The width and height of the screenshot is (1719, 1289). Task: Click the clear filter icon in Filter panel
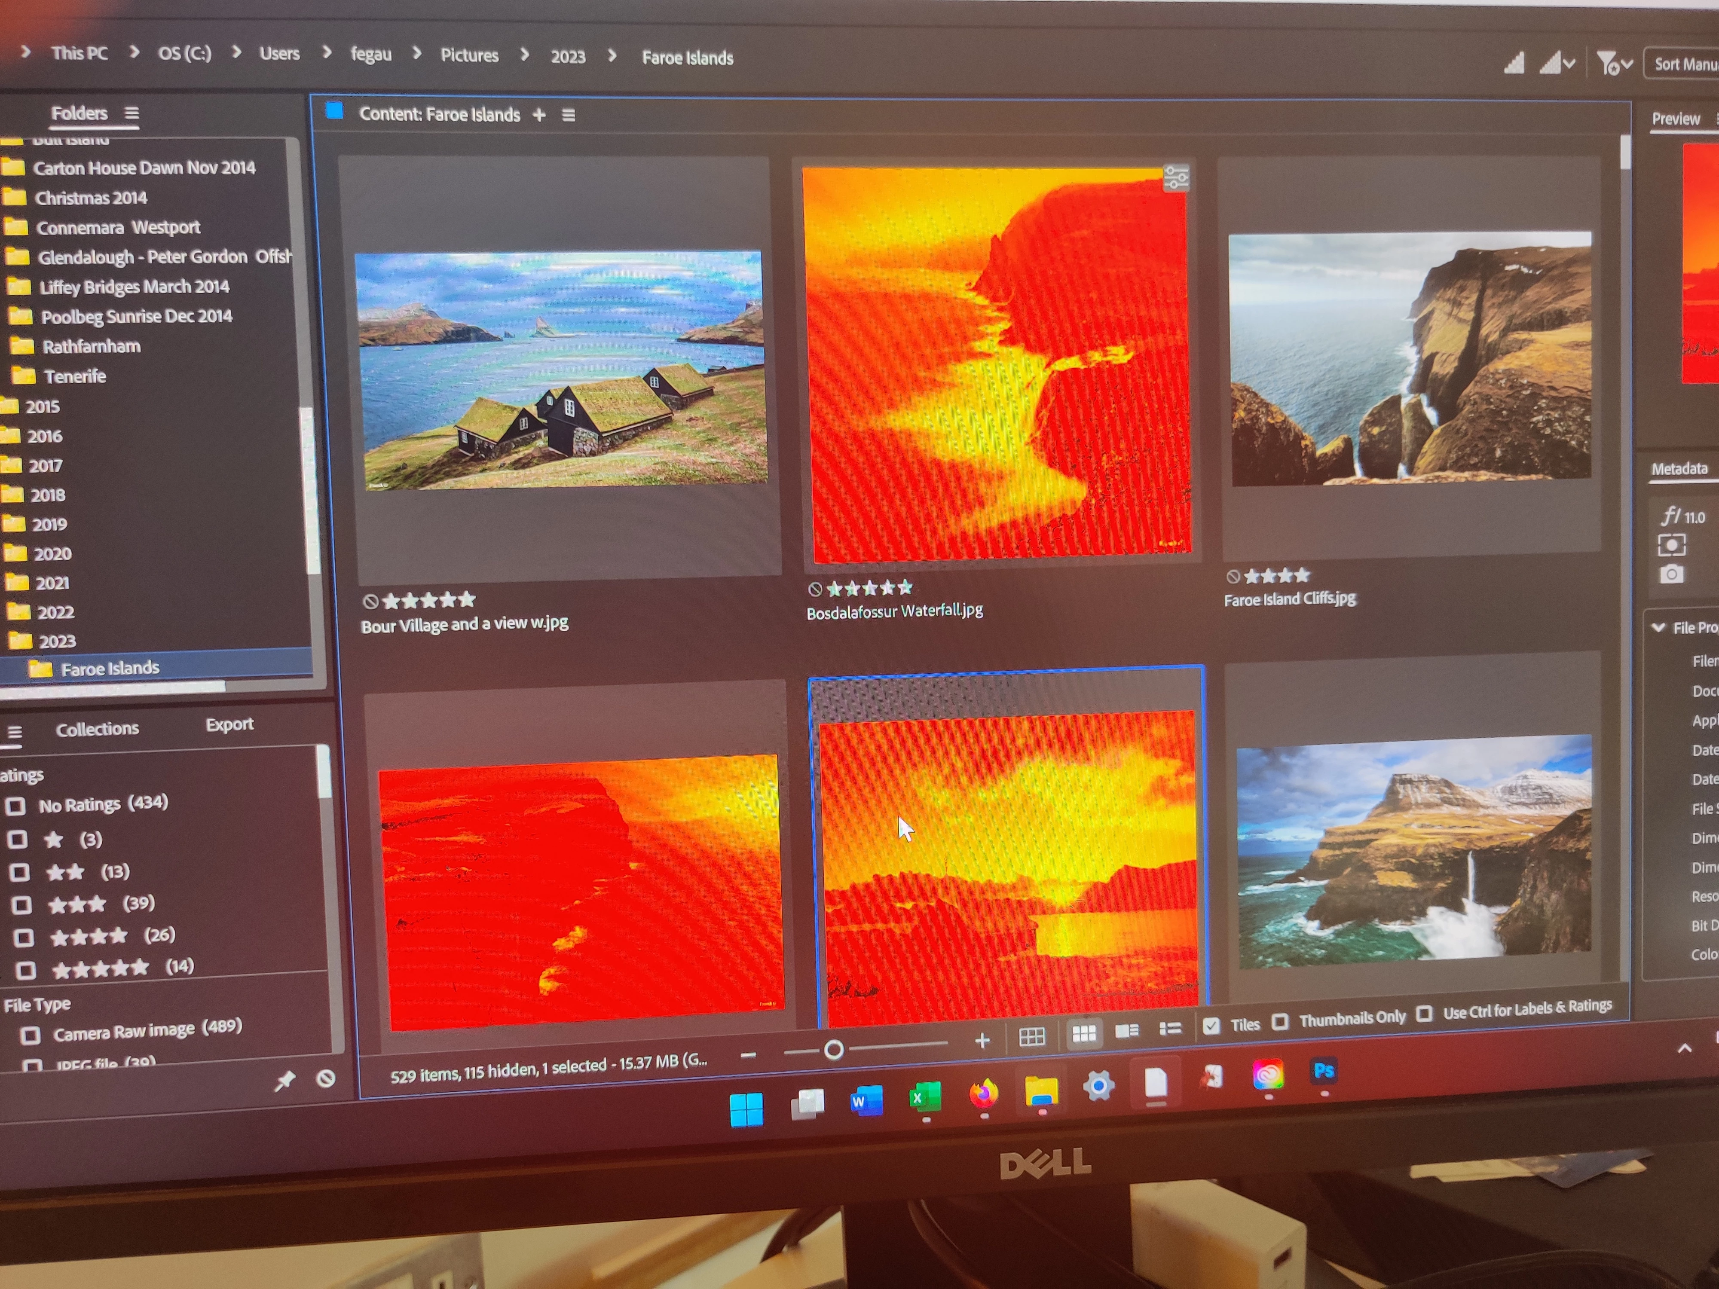tap(326, 1078)
